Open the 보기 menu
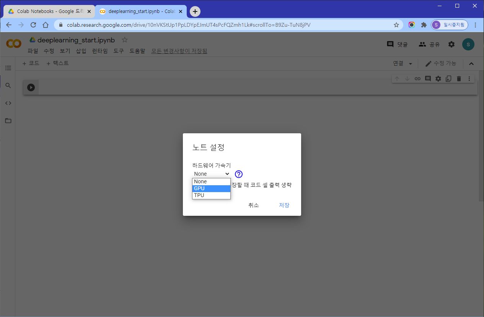The width and height of the screenshot is (484, 317). pos(65,51)
